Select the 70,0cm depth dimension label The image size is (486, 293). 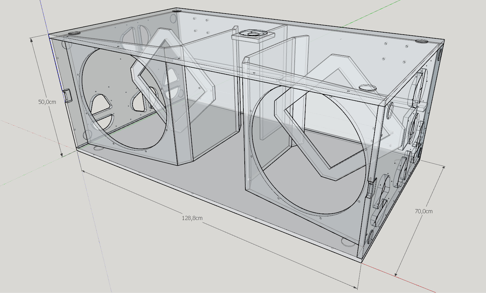pos(423,211)
